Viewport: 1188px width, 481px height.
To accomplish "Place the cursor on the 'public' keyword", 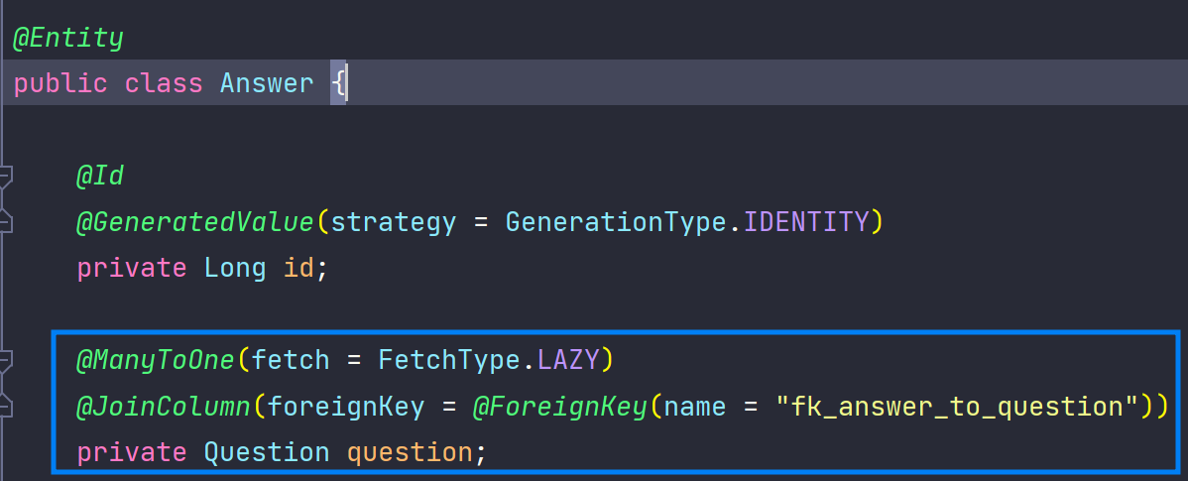I will point(60,83).
